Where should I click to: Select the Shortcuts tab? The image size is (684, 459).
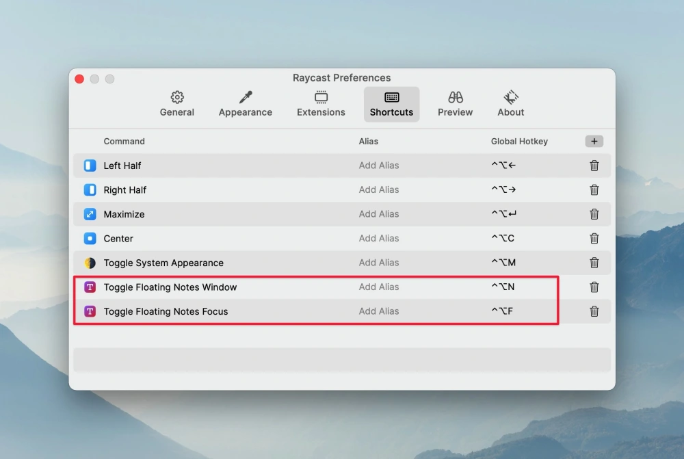[391, 104]
